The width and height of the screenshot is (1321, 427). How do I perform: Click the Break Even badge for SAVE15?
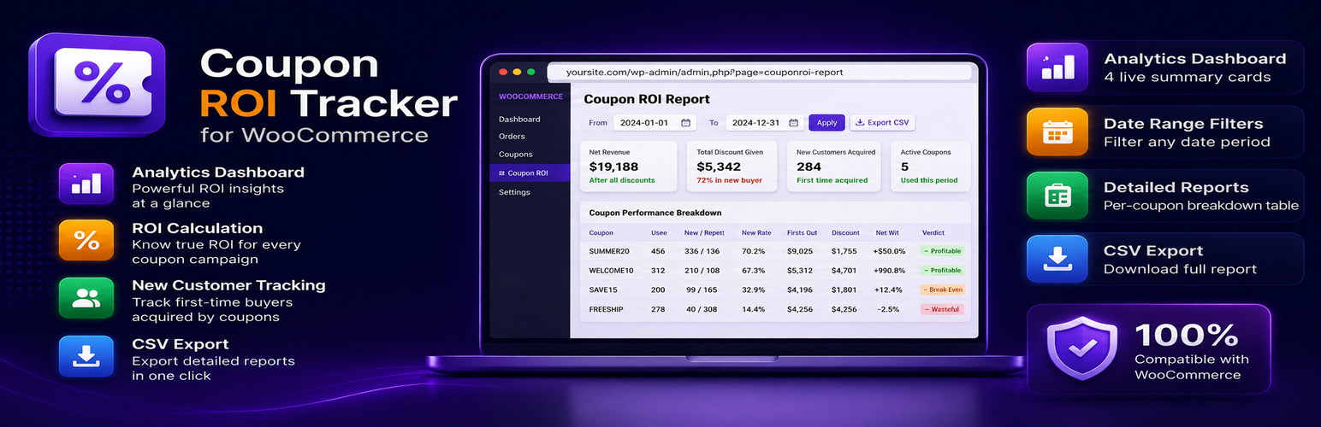(x=943, y=290)
